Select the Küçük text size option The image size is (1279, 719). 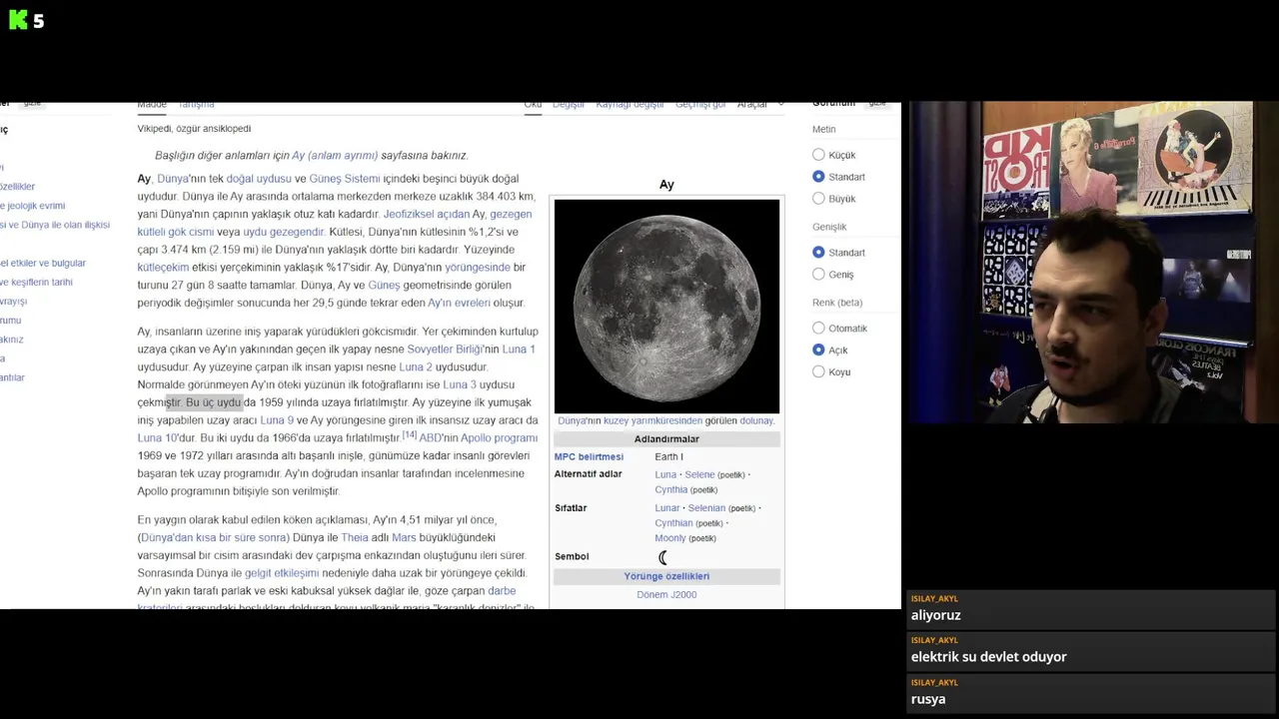(818, 155)
